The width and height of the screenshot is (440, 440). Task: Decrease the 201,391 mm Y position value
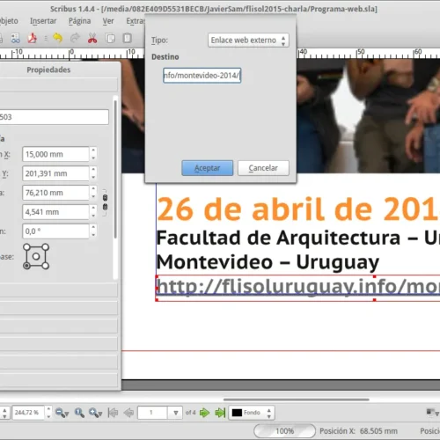pos(93,177)
